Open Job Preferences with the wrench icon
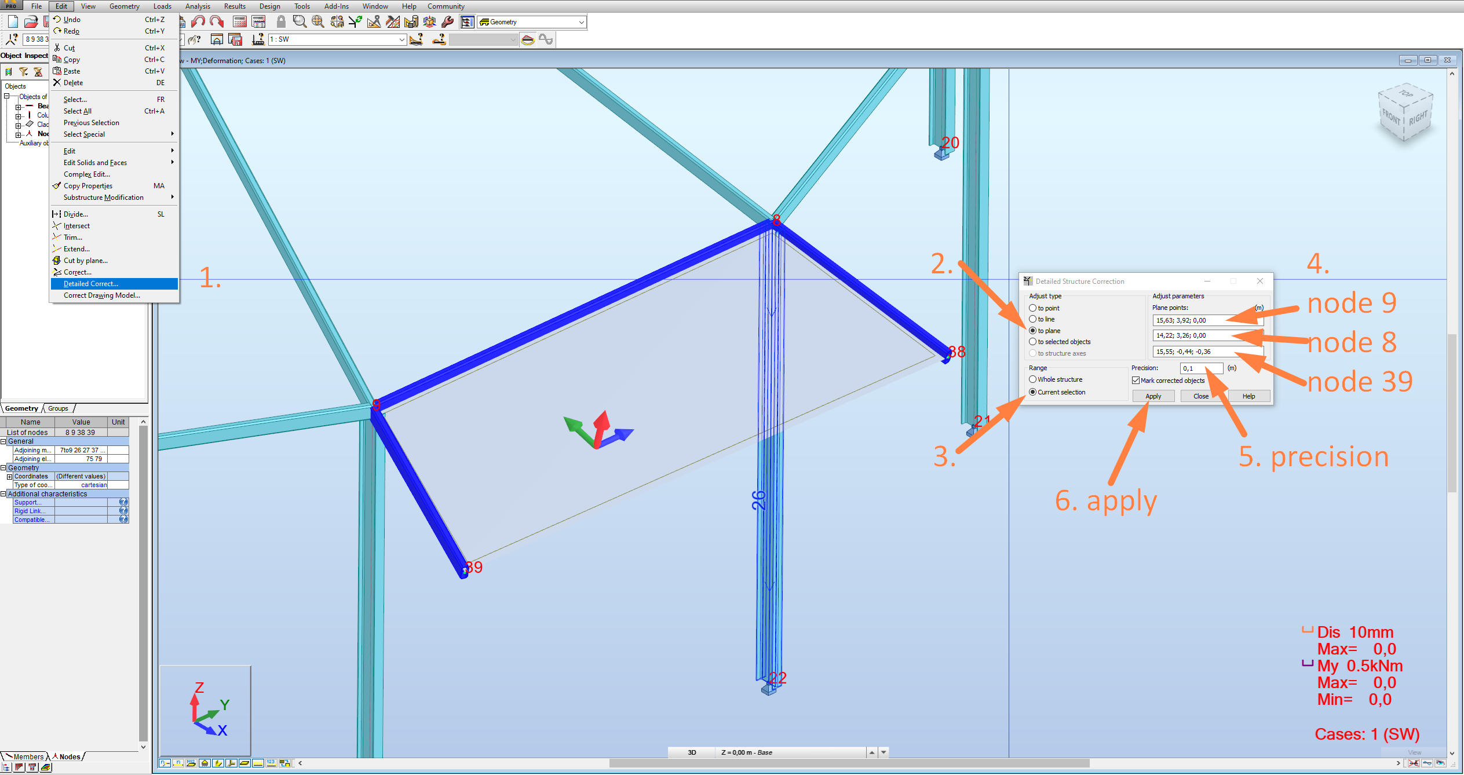Screen dimensions: 1464x775 point(447,21)
